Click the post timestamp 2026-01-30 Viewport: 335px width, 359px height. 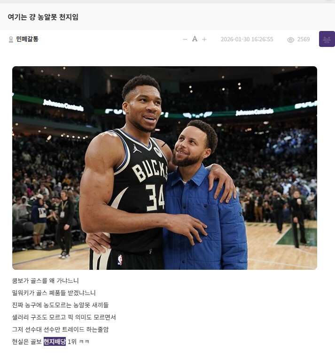247,39
